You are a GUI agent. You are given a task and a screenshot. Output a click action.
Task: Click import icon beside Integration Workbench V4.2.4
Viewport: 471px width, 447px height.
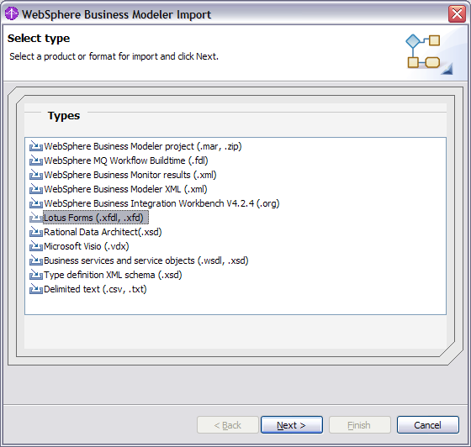point(35,203)
